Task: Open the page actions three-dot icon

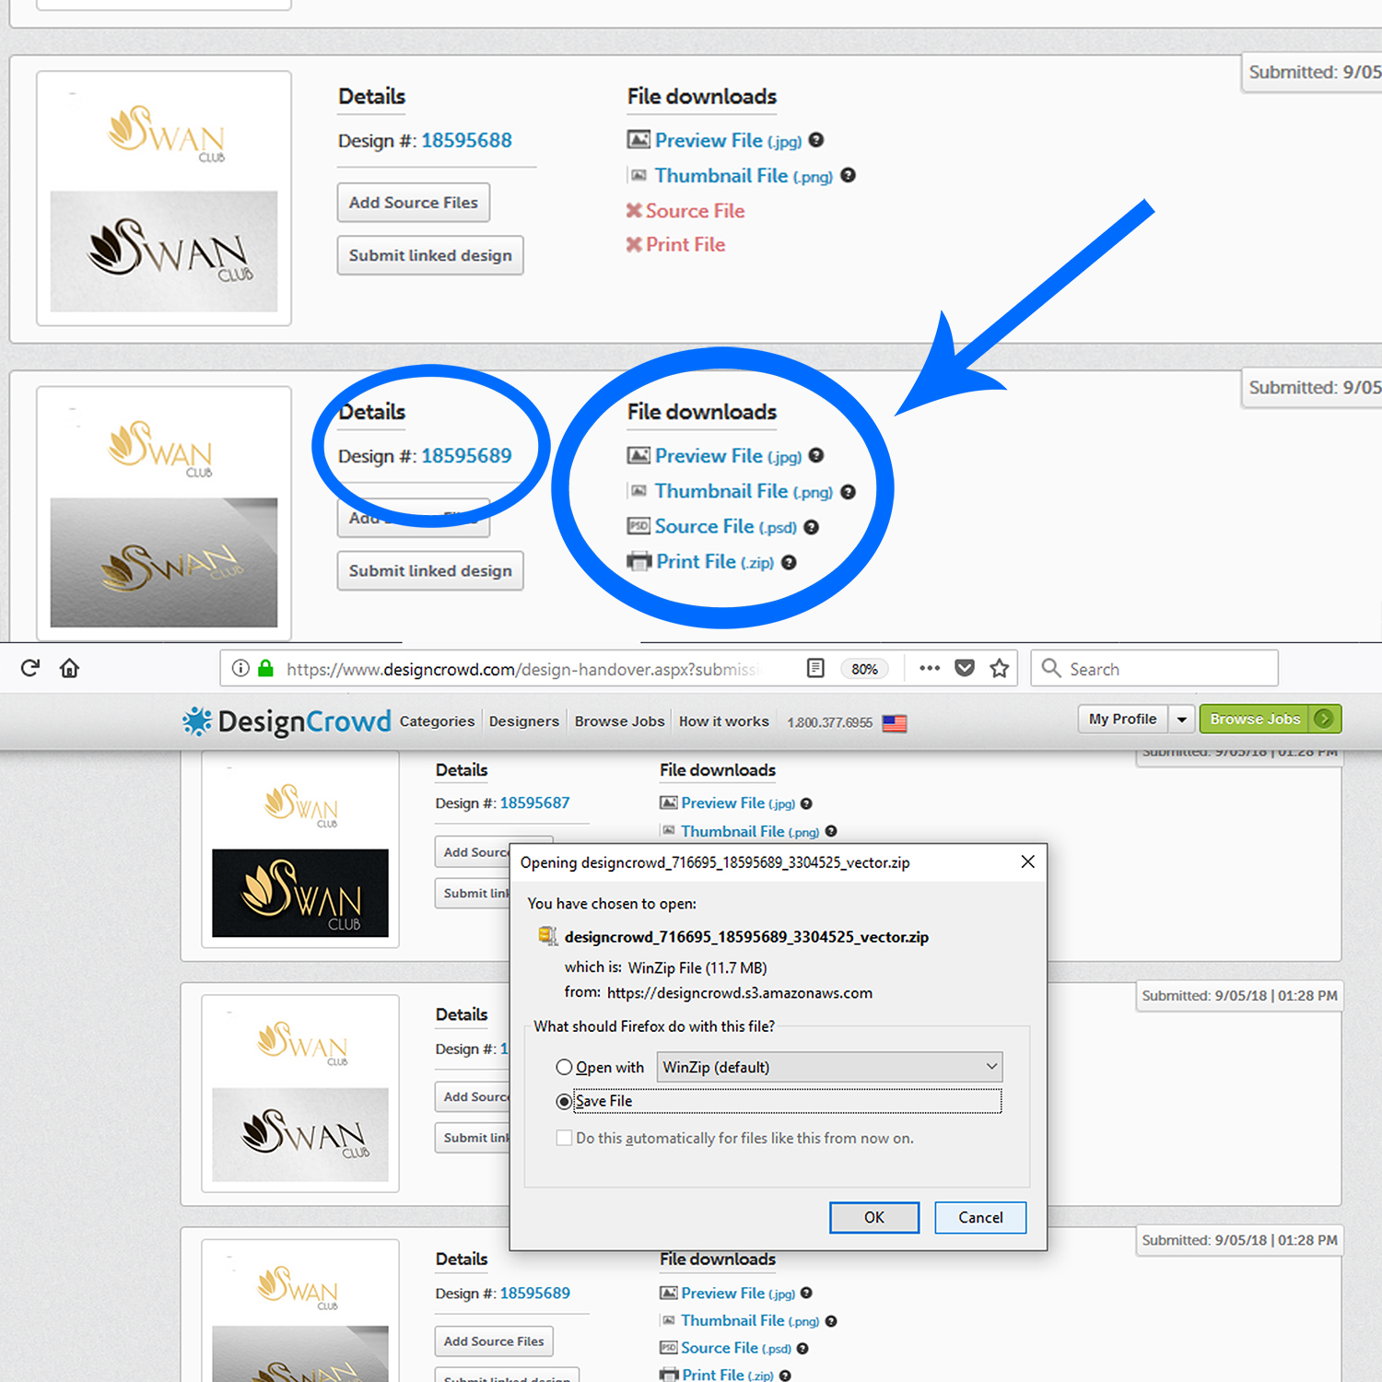Action: (930, 668)
